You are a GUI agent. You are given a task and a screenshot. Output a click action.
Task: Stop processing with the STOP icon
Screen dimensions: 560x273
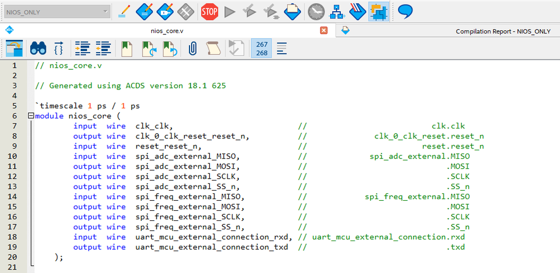(x=209, y=12)
